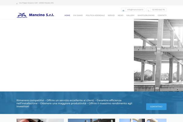The image size is (183, 122).
Task: Go to Chi Siamo page
Action: point(78,15)
